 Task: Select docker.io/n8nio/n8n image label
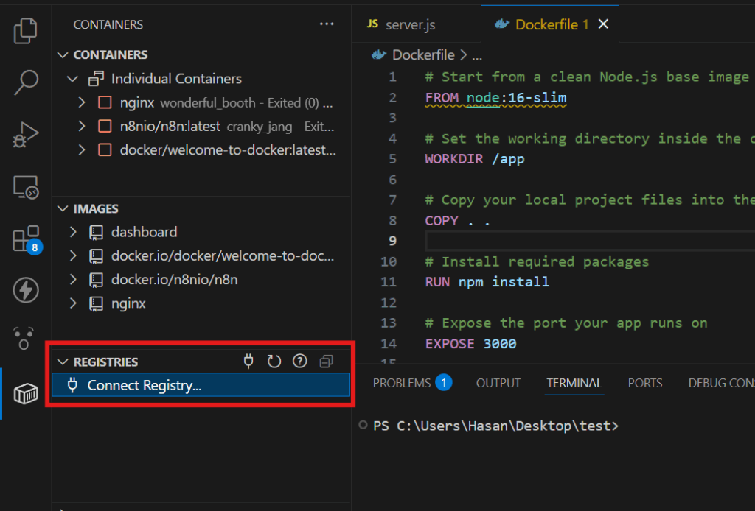point(174,280)
